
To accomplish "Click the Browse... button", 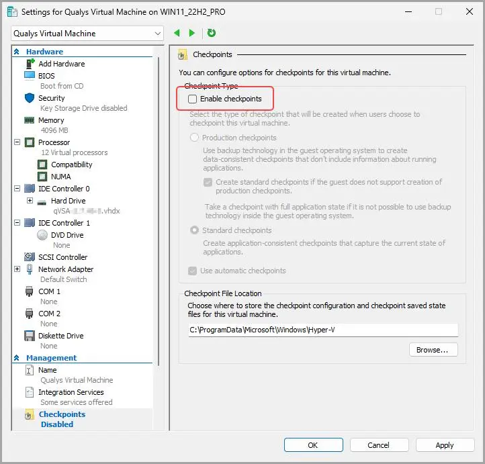I will point(433,350).
